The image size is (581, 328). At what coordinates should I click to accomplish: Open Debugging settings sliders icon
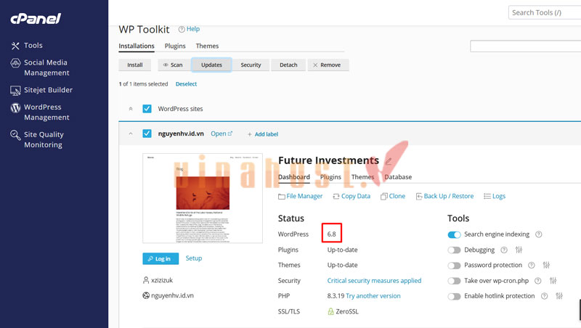(519, 250)
